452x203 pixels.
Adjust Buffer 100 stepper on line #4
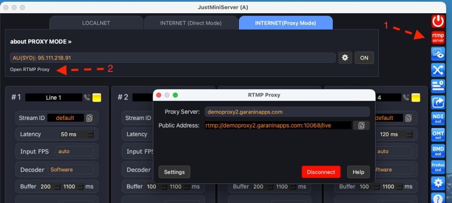[377, 187]
